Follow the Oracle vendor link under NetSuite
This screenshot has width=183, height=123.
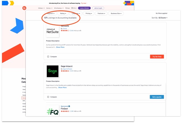[x=65, y=29]
